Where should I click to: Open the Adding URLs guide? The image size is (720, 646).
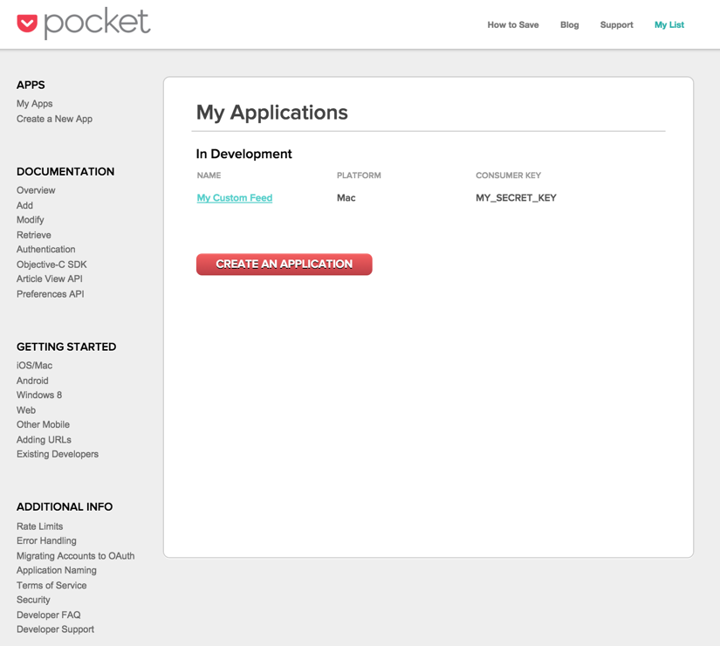(45, 440)
